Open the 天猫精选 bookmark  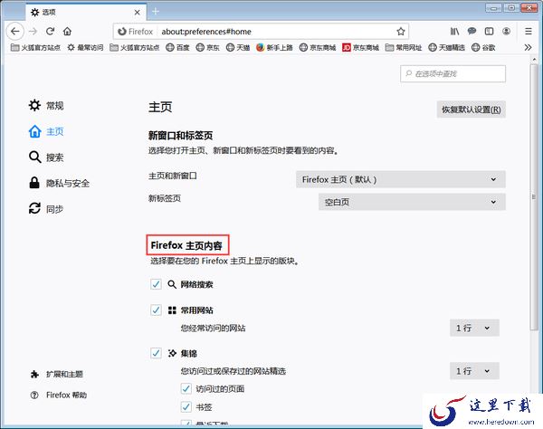tap(447, 47)
